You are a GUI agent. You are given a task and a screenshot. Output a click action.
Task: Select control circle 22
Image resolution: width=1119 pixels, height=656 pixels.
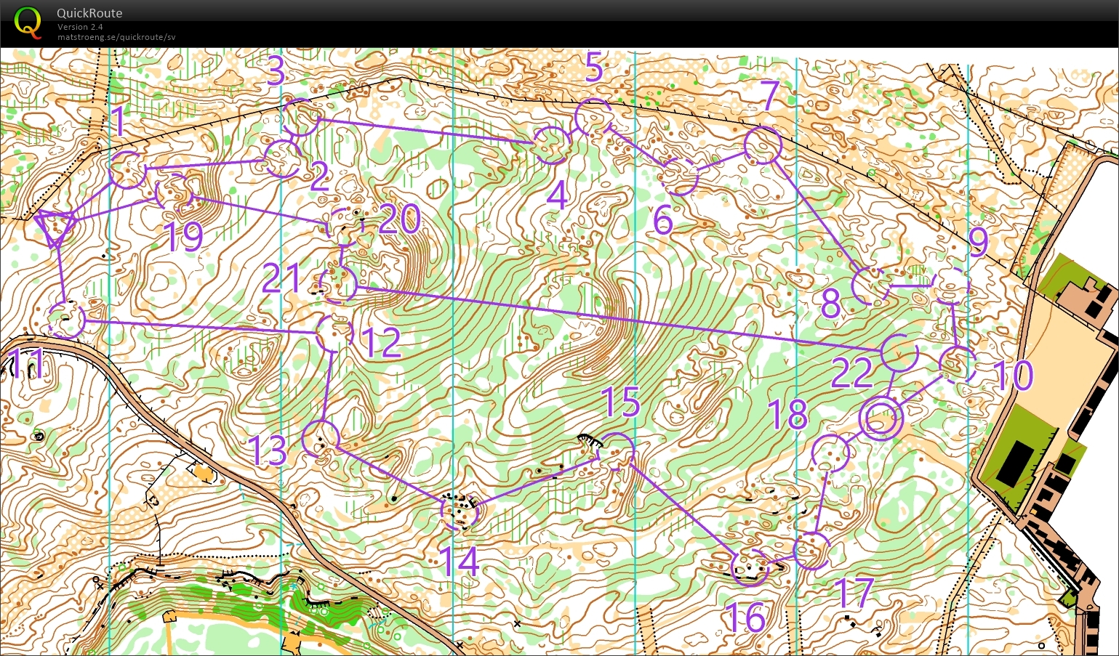899,353
